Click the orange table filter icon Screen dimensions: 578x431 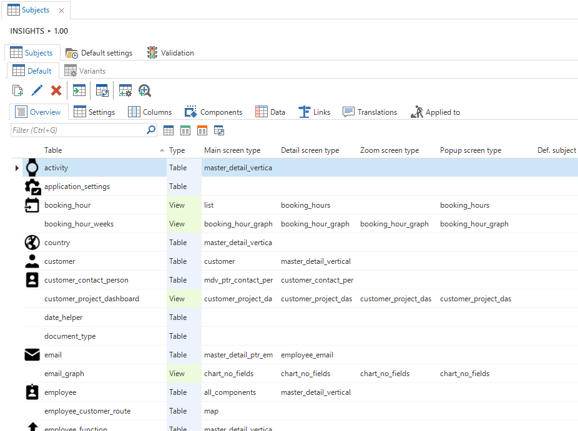click(202, 130)
